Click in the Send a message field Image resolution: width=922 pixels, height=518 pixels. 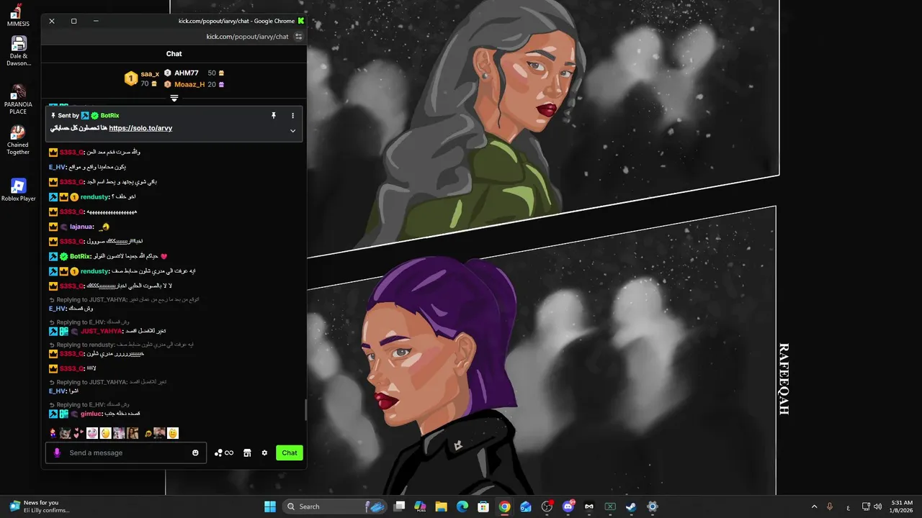126,453
